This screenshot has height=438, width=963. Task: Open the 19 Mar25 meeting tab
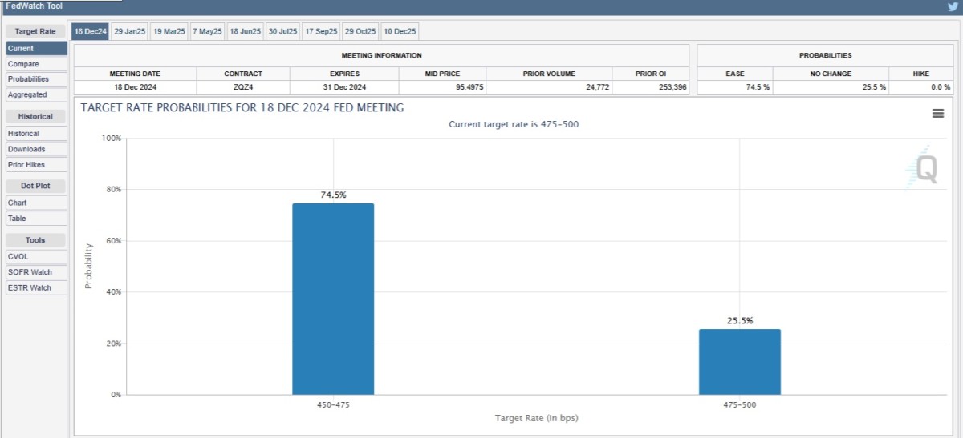[x=169, y=31]
